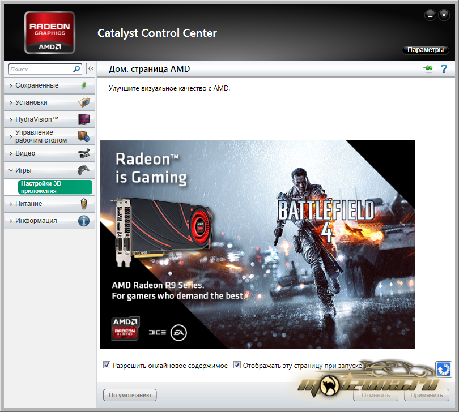Image resolution: width=459 pixels, height=412 pixels.
Task: Click the Информация blue info icon
Action: pyautogui.click(x=84, y=221)
